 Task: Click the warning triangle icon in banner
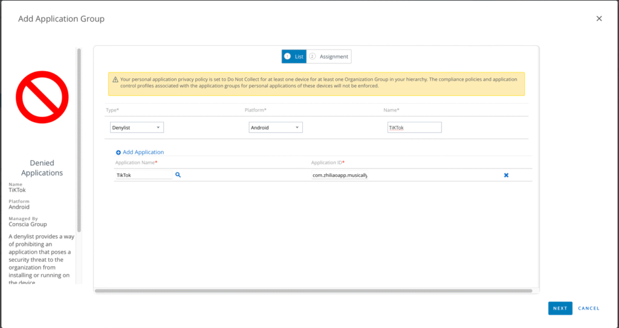tap(115, 80)
